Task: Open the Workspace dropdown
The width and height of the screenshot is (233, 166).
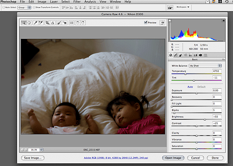Action: (183, 7)
